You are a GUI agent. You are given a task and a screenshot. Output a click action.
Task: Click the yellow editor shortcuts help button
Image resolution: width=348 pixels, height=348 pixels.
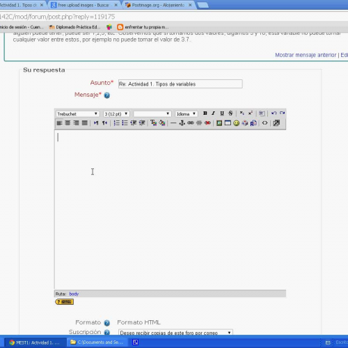tap(64, 301)
